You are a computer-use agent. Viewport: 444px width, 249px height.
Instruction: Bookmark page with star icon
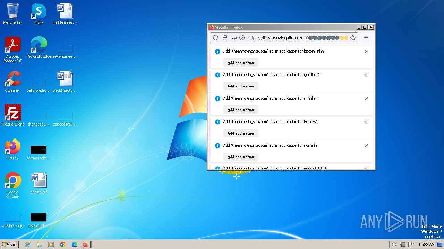tap(353, 38)
